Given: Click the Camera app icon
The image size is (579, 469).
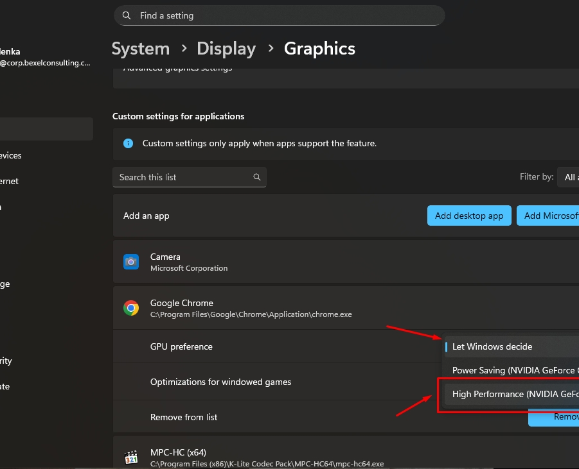Looking at the screenshot, I should coord(131,262).
